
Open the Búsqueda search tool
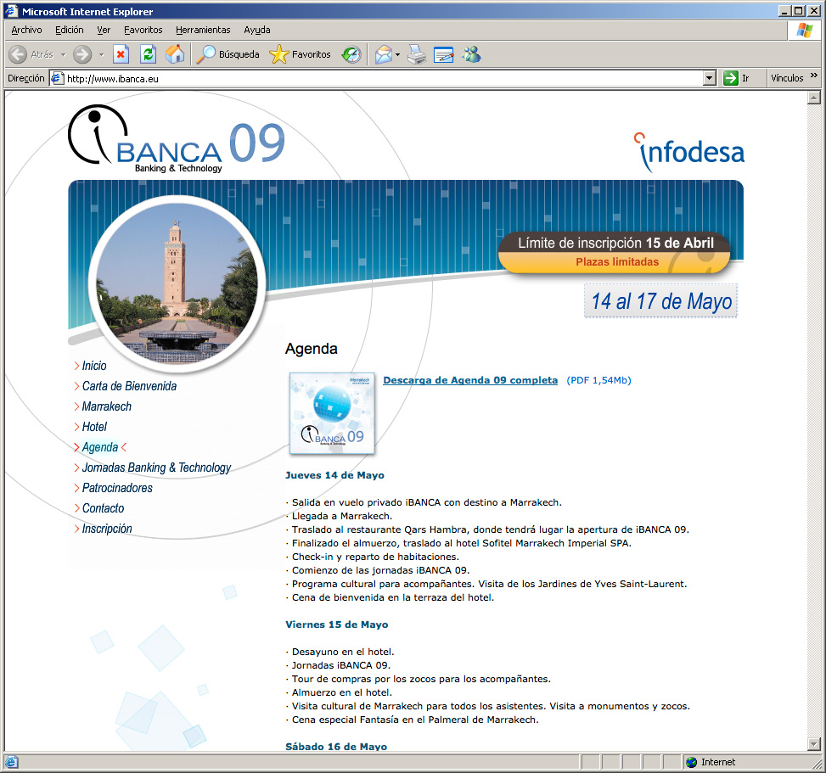pyautogui.click(x=228, y=54)
